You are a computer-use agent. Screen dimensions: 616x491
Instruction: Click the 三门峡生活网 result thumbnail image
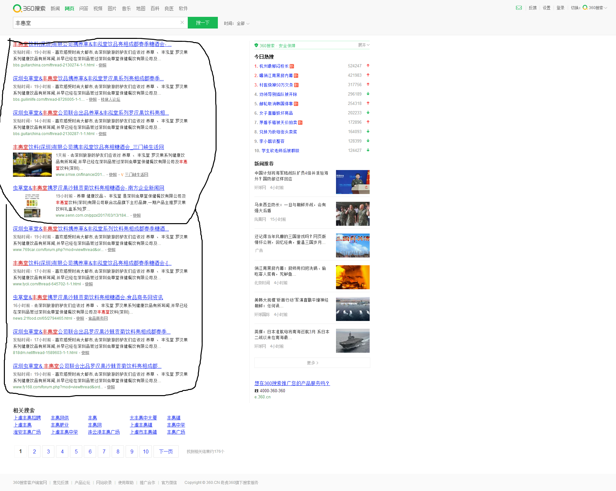32,165
